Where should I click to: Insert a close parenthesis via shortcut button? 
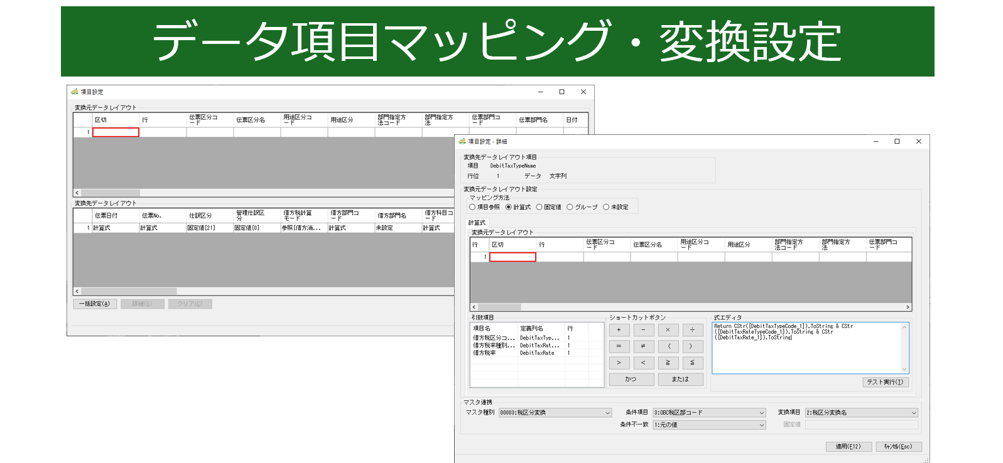pos(692,346)
